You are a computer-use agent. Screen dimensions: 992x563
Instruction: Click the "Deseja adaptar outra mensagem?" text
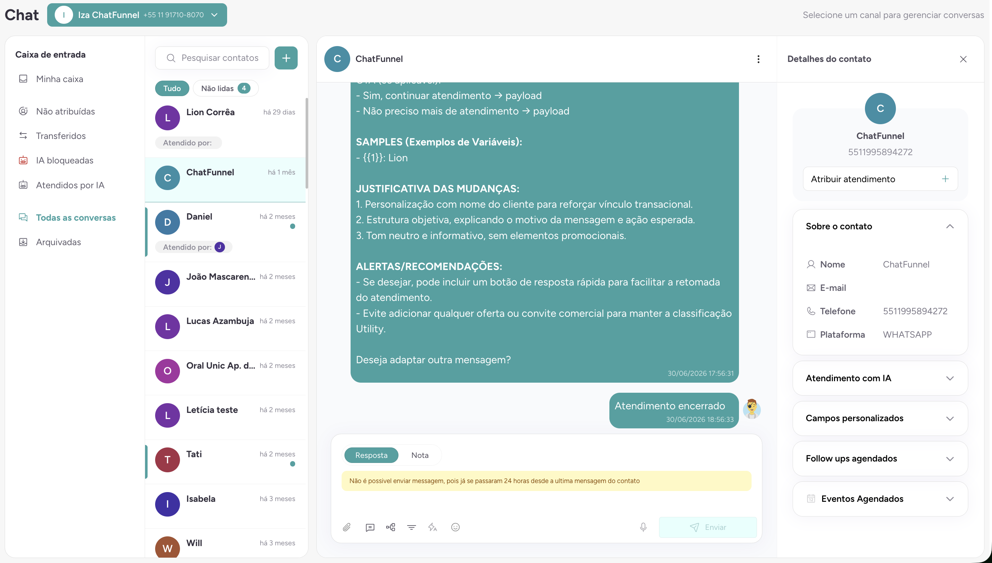[x=433, y=360]
